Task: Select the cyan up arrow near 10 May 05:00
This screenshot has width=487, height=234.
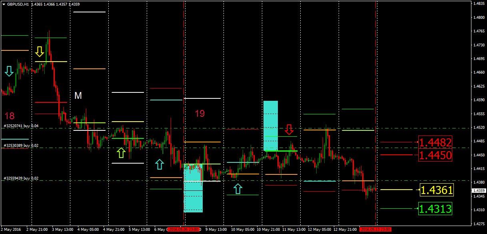Action: point(238,189)
